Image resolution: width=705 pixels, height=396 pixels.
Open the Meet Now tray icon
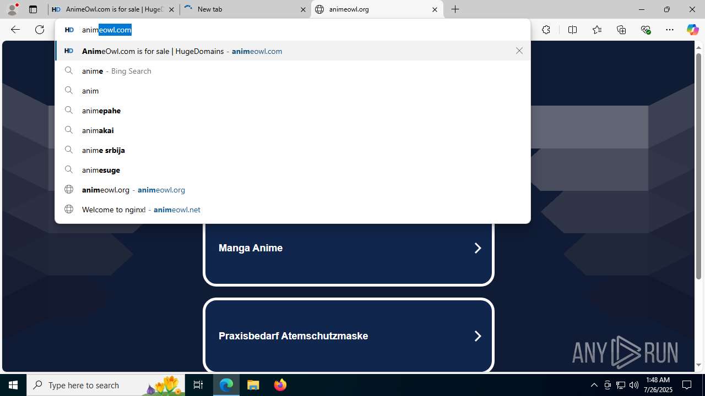(607, 385)
